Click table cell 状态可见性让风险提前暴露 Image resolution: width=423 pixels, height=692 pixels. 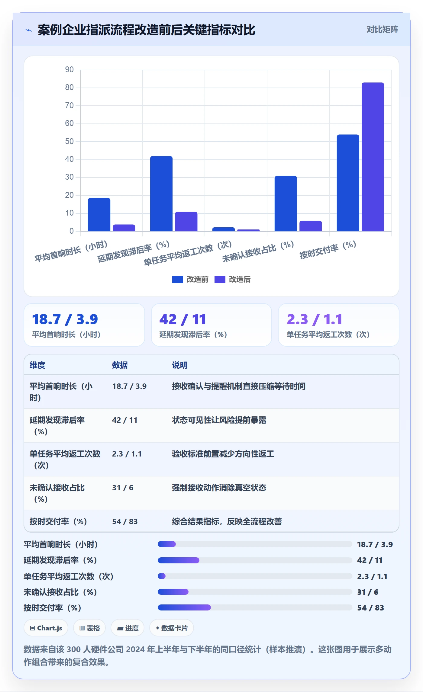point(219,420)
